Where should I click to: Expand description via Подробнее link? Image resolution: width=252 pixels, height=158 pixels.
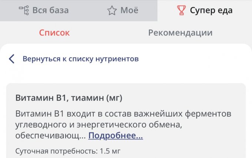point(116,136)
